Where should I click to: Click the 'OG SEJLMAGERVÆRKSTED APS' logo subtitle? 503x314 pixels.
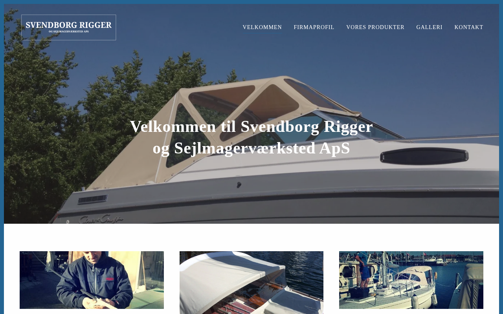pos(69,31)
